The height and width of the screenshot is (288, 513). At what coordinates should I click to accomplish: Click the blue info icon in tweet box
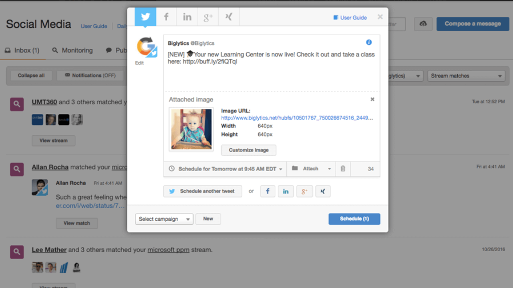click(x=369, y=43)
